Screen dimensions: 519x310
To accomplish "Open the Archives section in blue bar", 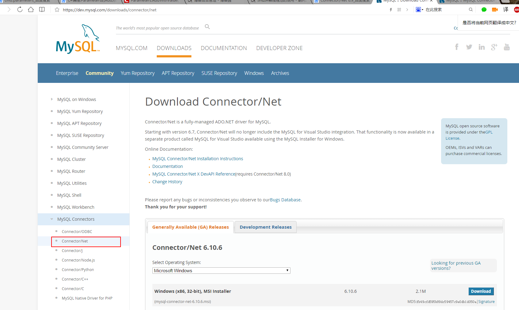I will [x=280, y=73].
